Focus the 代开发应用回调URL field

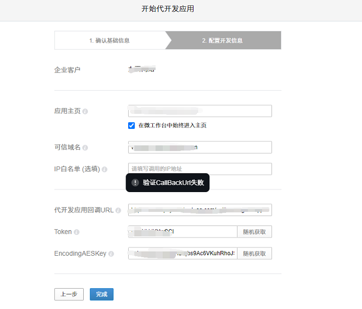(199, 210)
